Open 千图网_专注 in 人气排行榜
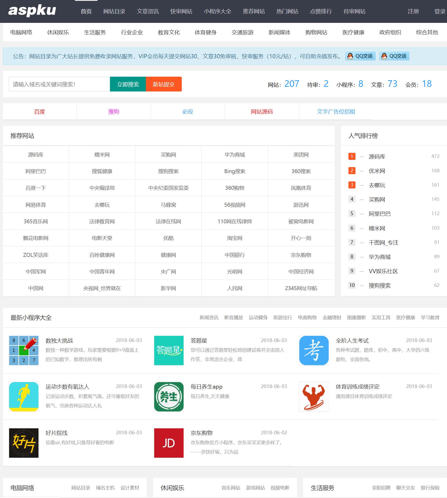 [x=384, y=243]
